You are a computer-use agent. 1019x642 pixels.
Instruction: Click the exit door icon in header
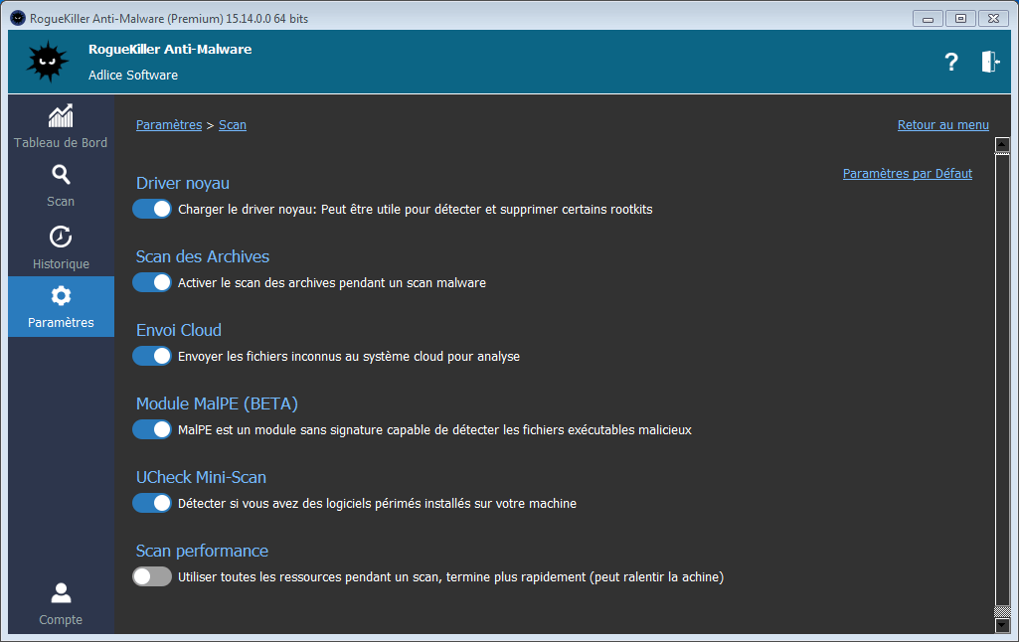[989, 63]
